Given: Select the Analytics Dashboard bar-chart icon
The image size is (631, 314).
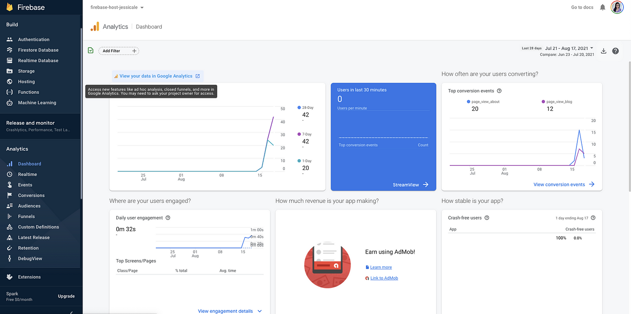Looking at the screenshot, I should (9, 164).
